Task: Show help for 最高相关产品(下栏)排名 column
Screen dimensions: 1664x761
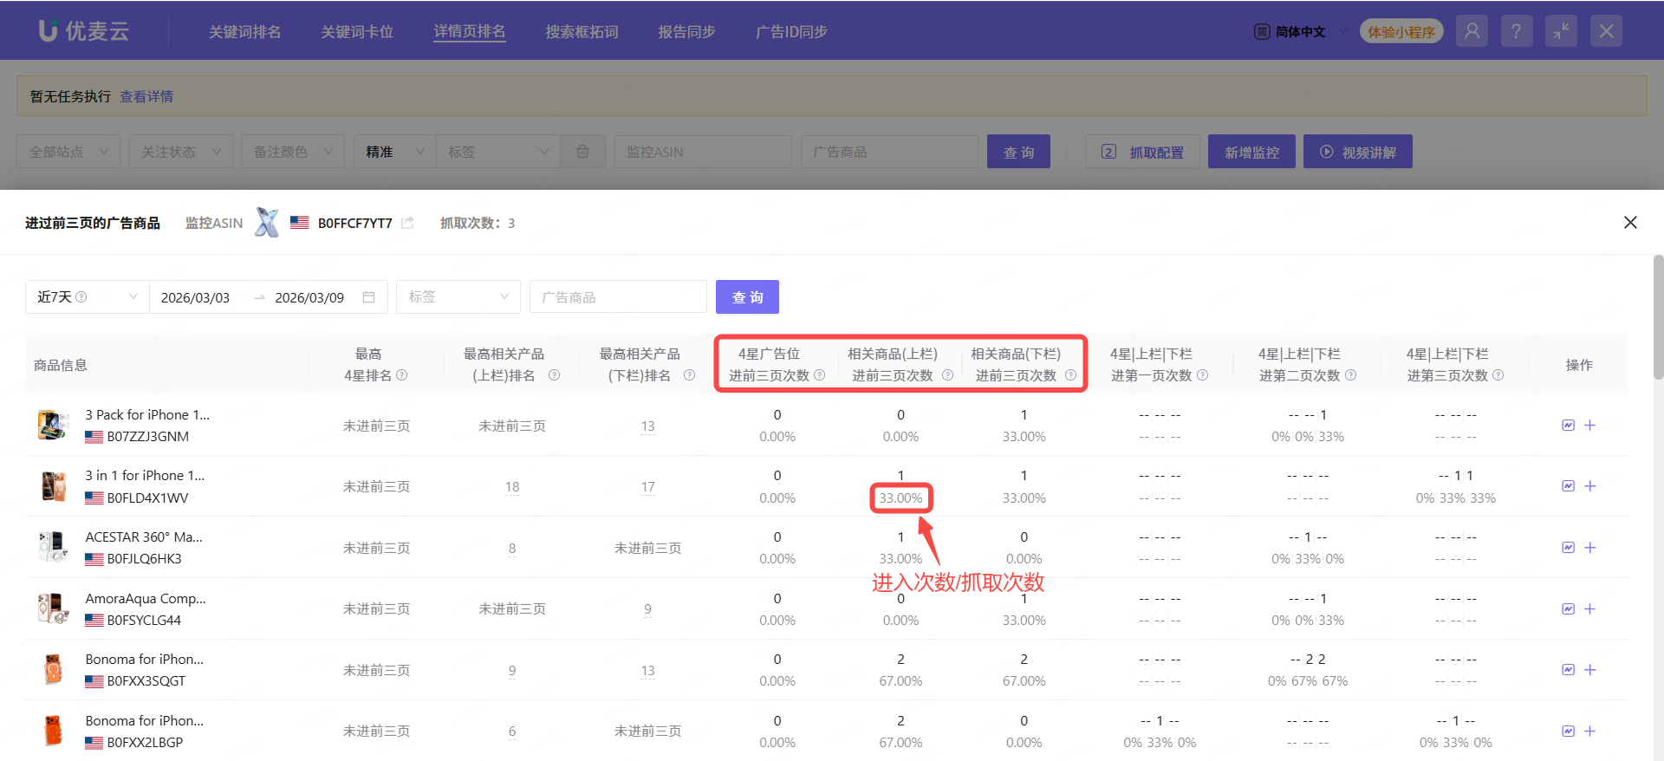Action: tap(689, 375)
